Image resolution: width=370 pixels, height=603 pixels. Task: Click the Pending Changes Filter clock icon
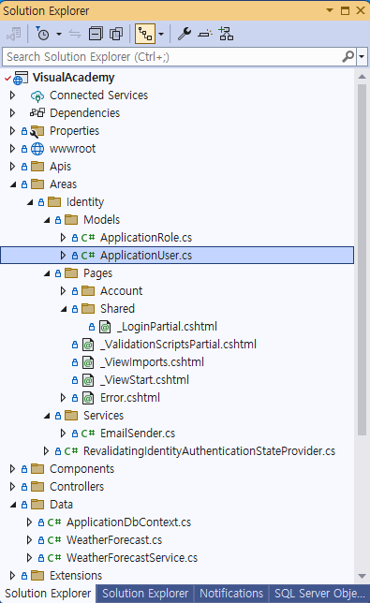pos(42,34)
